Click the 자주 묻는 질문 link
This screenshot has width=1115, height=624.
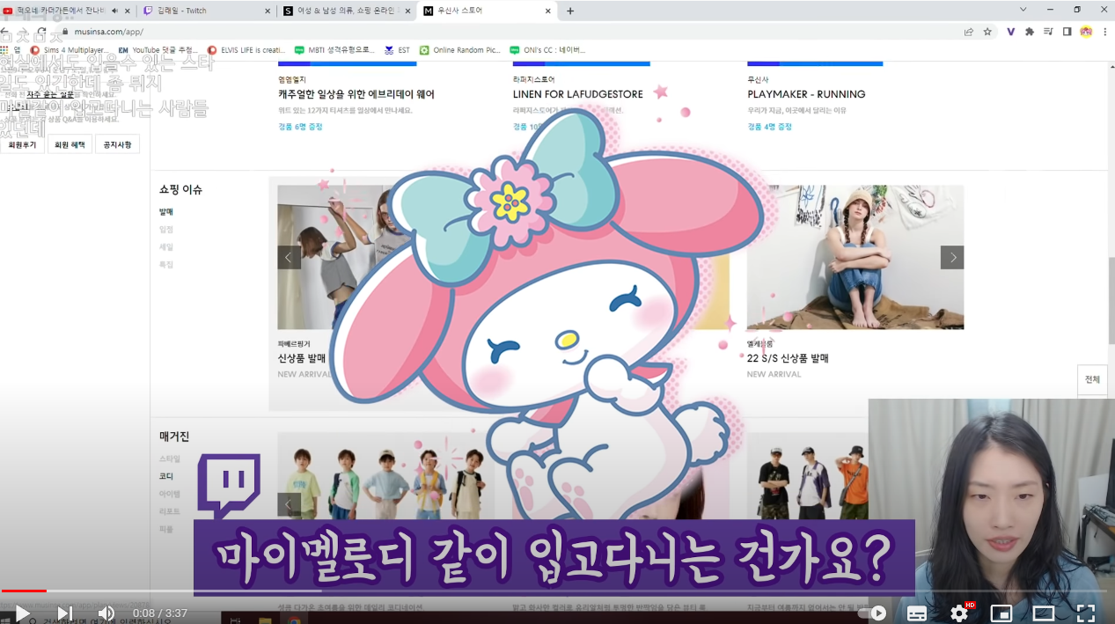click(50, 94)
